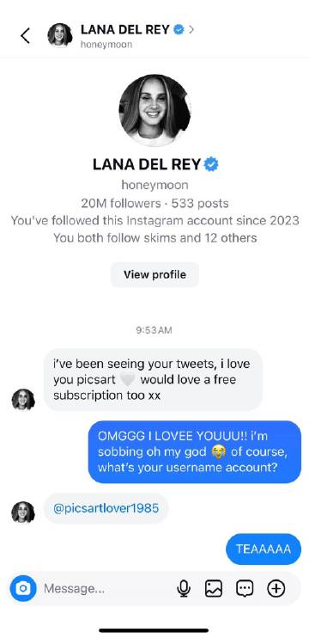
Task: Open the @picsartlover1985 mention link
Action: pyautogui.click(x=106, y=508)
